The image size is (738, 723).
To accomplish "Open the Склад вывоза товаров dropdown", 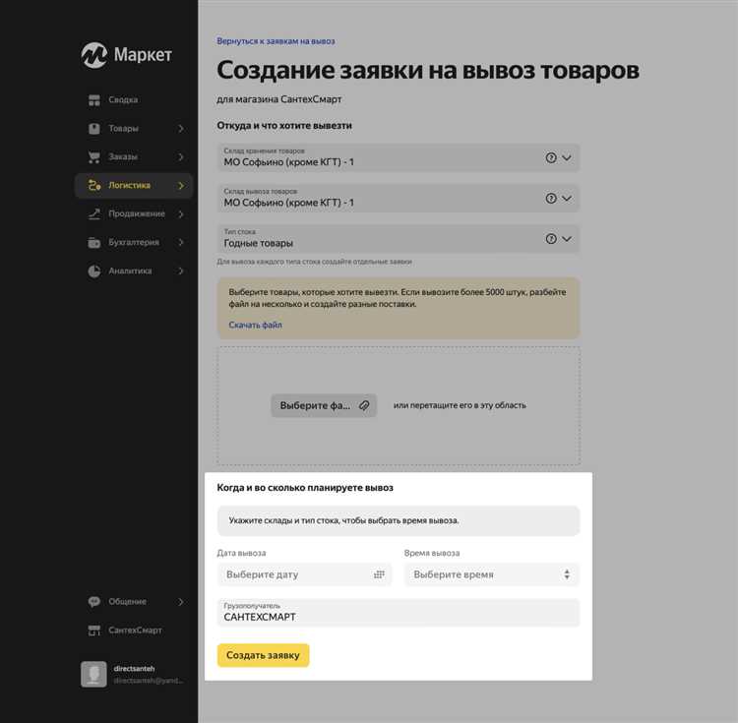I will pos(567,198).
